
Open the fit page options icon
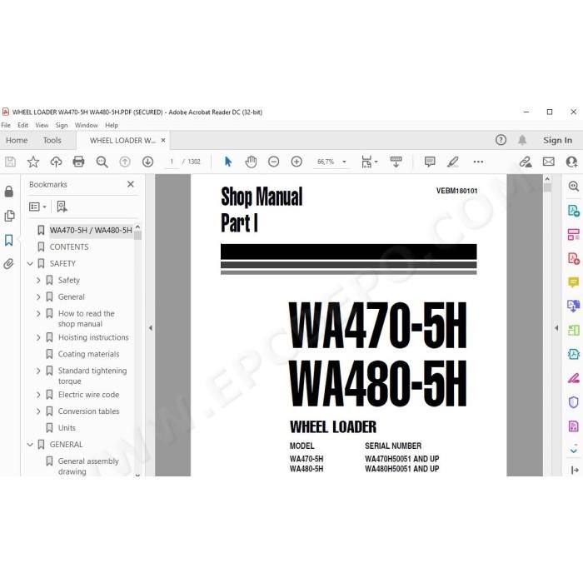369,162
